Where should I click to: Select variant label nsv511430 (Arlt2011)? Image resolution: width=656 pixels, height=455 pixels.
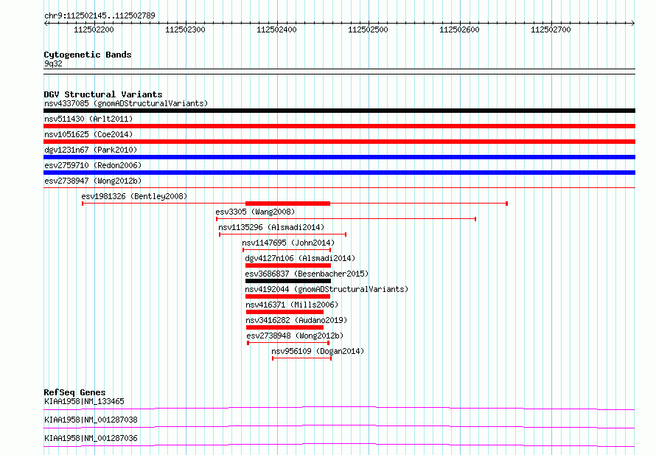click(x=88, y=119)
